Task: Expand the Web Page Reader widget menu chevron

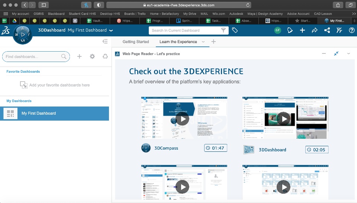Action: (348, 54)
